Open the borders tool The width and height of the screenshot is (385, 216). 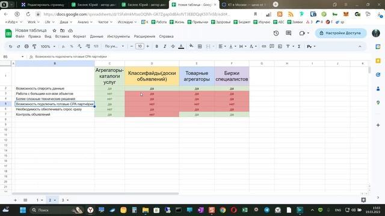pyautogui.click(x=200, y=46)
